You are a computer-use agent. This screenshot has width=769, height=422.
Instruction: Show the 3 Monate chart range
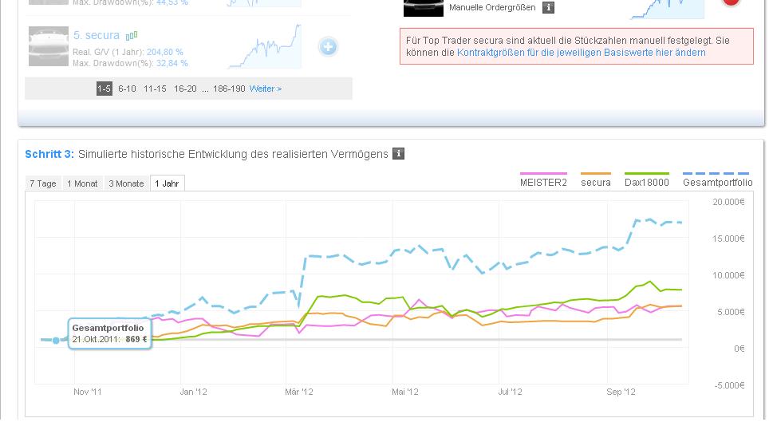(127, 183)
